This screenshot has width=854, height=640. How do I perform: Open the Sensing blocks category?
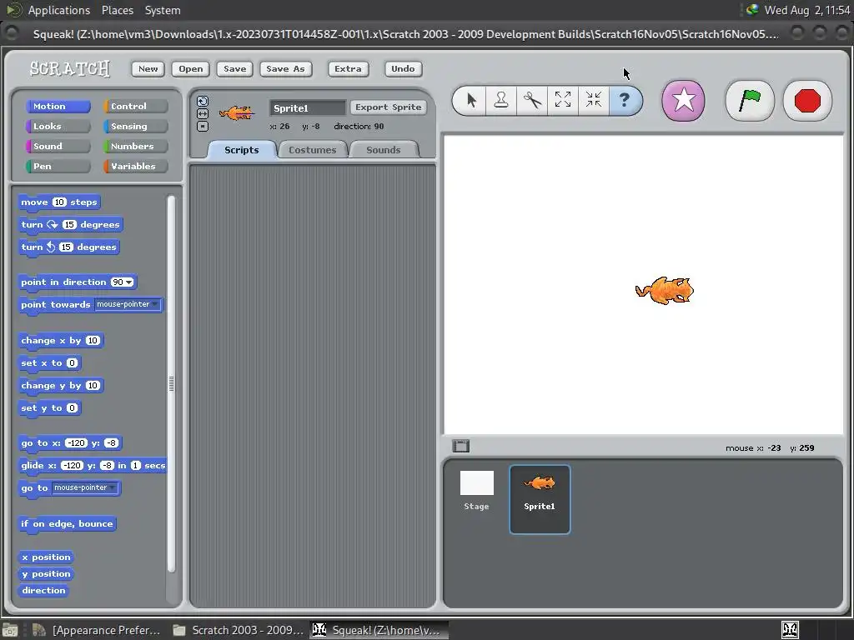click(136, 127)
